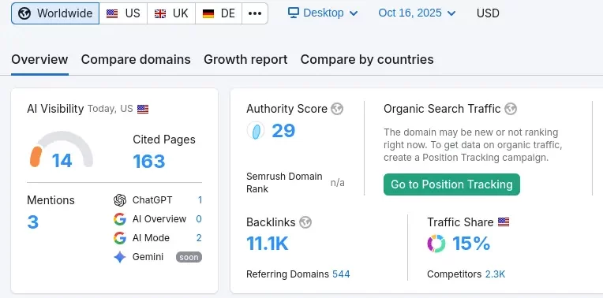Switch to Growth report tab
This screenshot has height=298, width=603.
click(245, 60)
